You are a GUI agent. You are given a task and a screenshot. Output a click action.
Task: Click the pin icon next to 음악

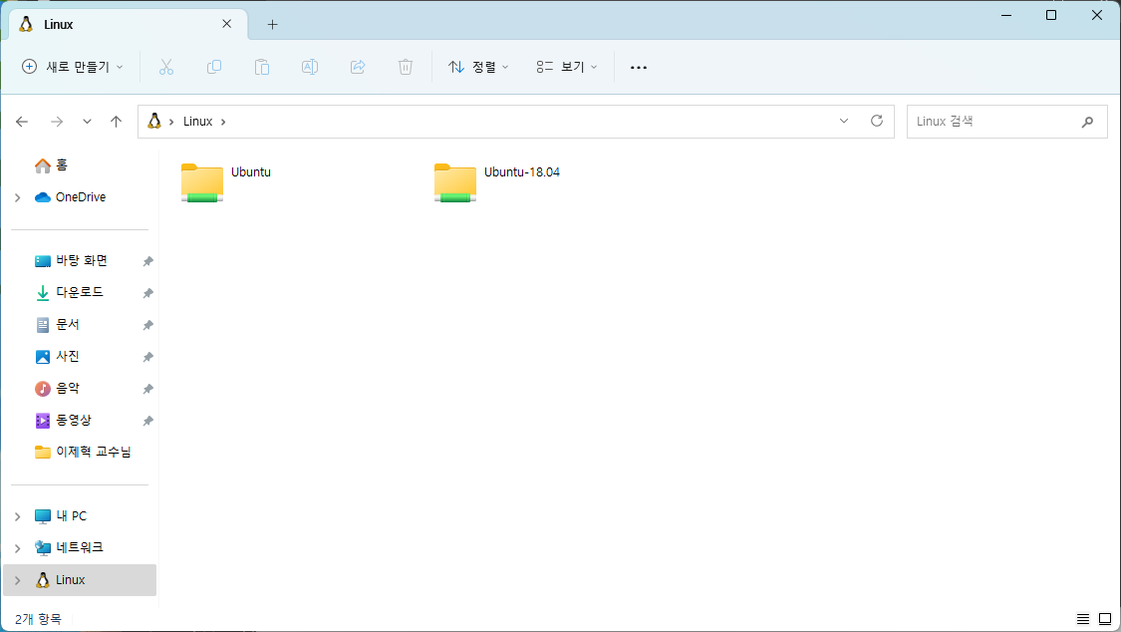148,389
